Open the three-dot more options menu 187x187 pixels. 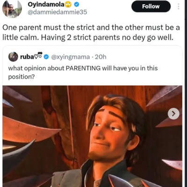tap(179, 6)
